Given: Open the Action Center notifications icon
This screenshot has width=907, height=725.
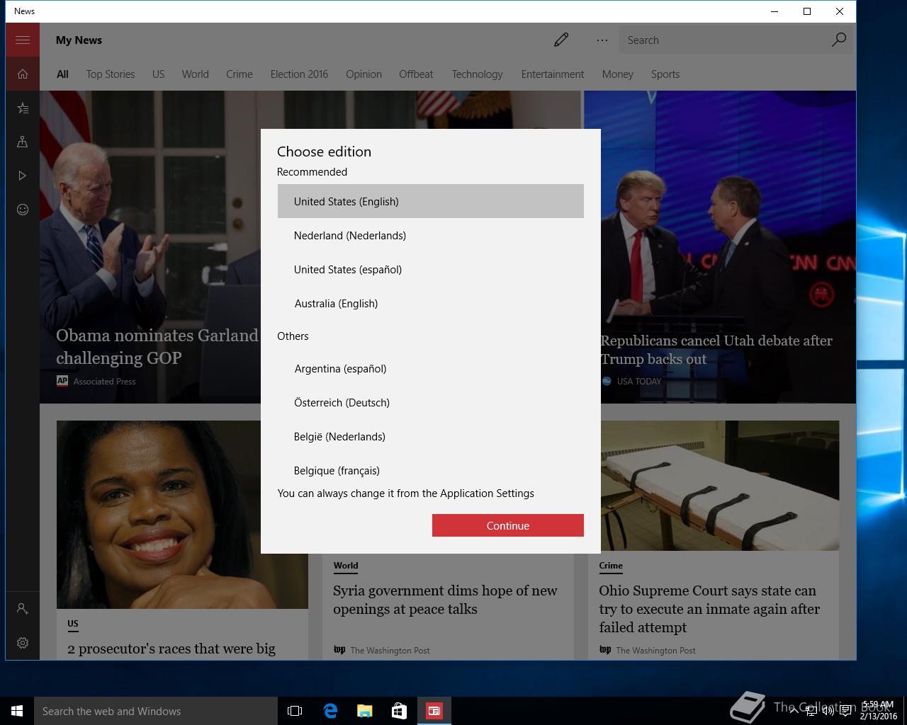Looking at the screenshot, I should (x=845, y=711).
